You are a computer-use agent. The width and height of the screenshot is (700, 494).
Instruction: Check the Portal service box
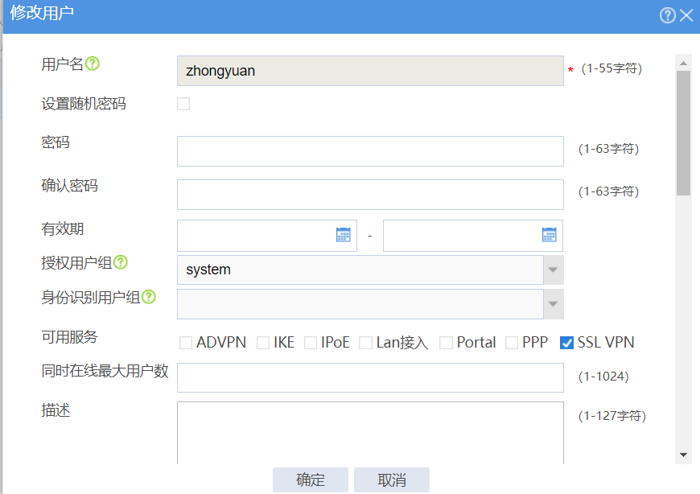click(446, 343)
